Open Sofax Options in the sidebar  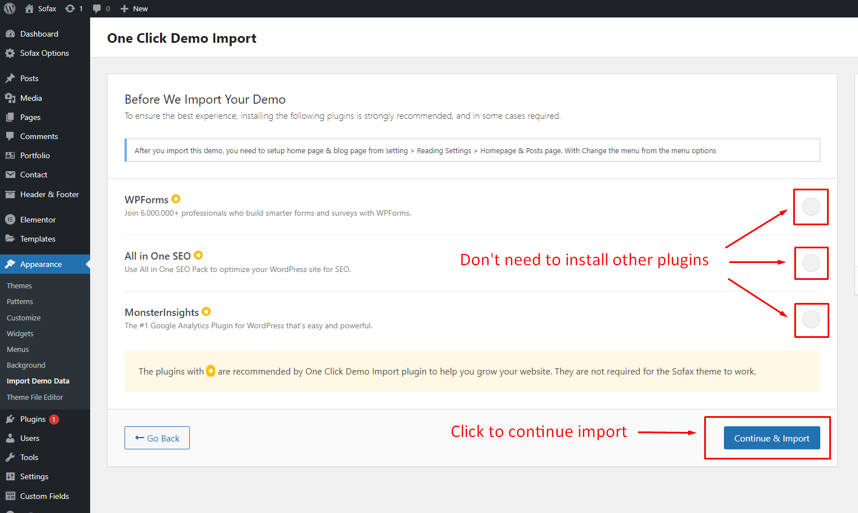45,53
